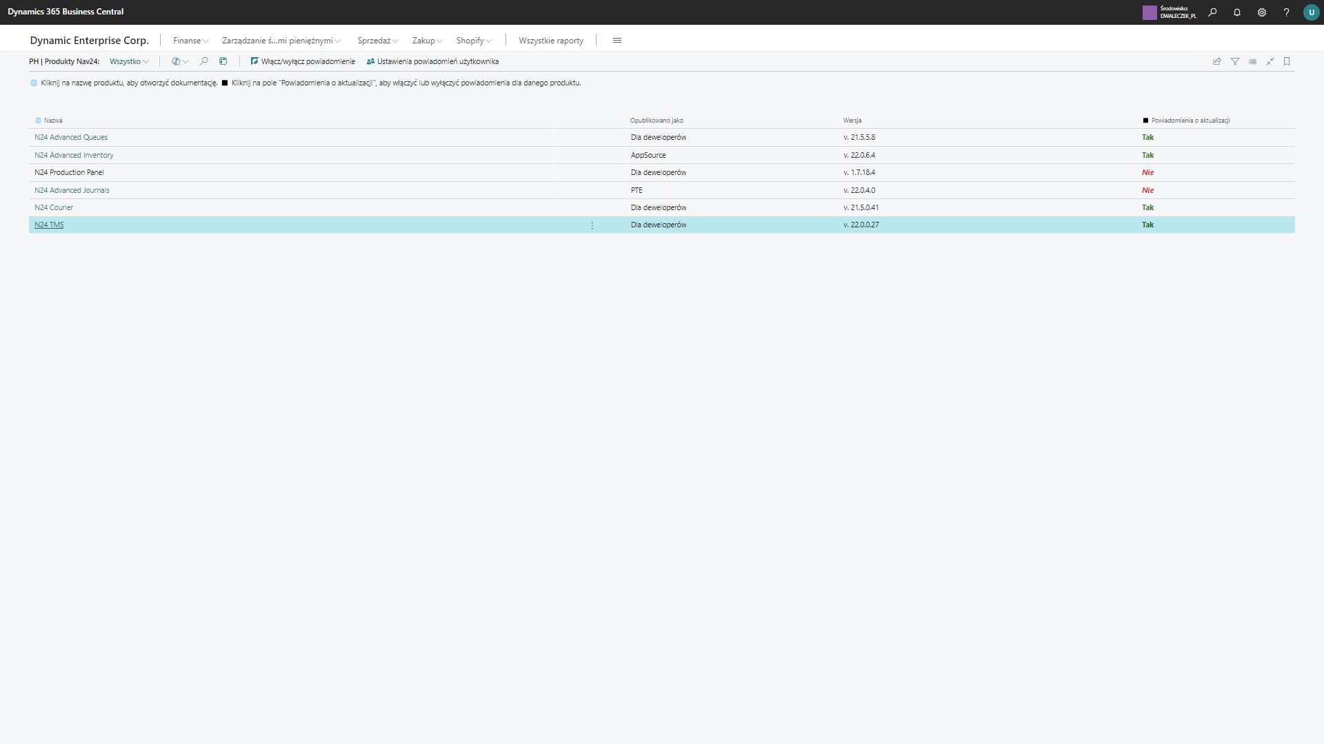Viewport: 1324px width, 744px height.
Task: Click the share page icon
Action: pyautogui.click(x=1217, y=61)
